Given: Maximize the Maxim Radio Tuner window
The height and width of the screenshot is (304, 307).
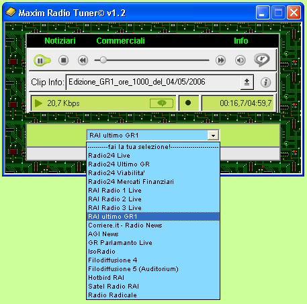Looking at the screenshot, I should [x=278, y=13].
